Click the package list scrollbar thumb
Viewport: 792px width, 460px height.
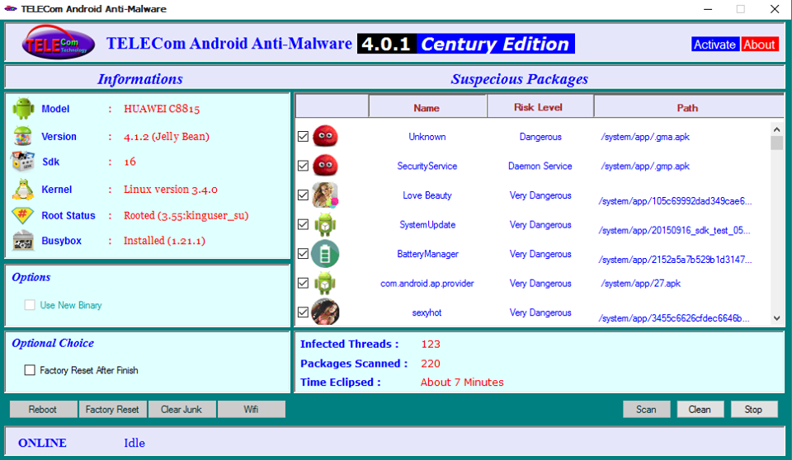click(x=777, y=143)
